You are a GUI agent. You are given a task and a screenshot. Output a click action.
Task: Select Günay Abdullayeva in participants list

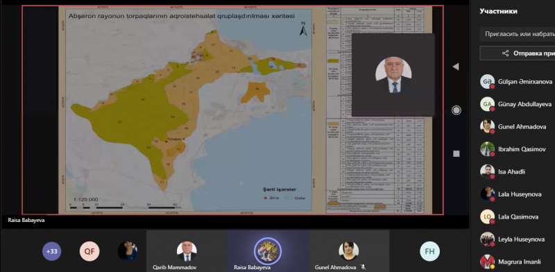pyautogui.click(x=518, y=104)
